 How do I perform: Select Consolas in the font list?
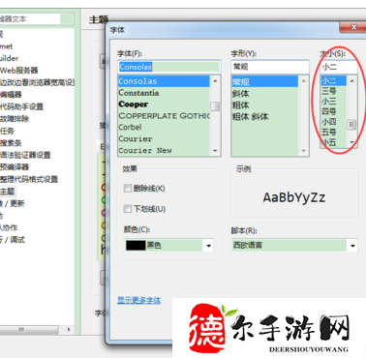click(x=164, y=81)
